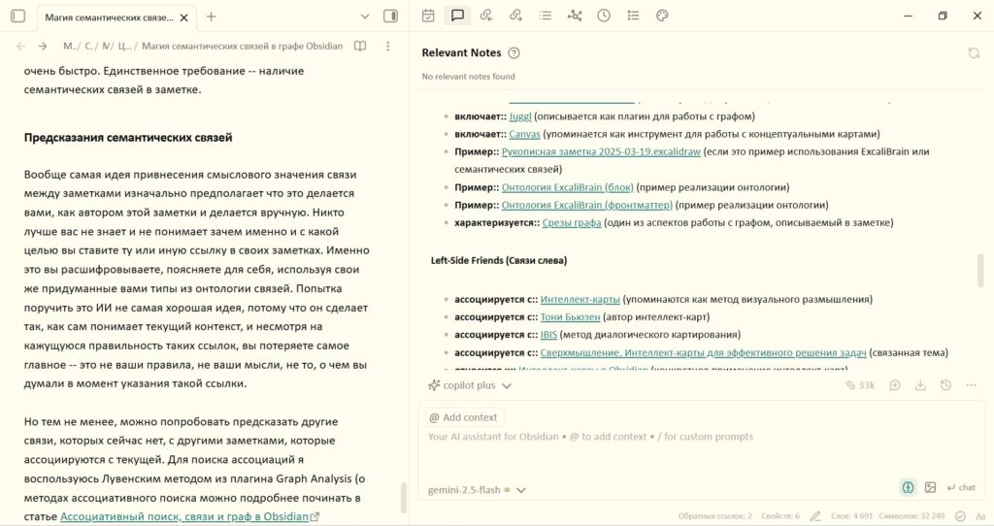Toggle the left sidebar

pos(17,16)
